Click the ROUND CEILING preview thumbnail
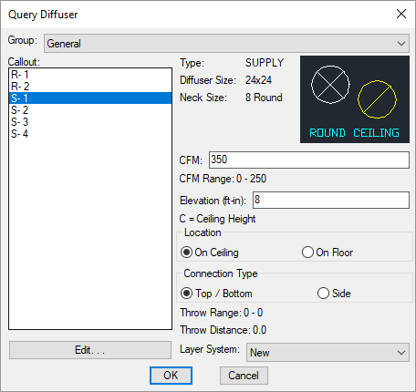This screenshot has width=416, height=392. tap(355, 99)
